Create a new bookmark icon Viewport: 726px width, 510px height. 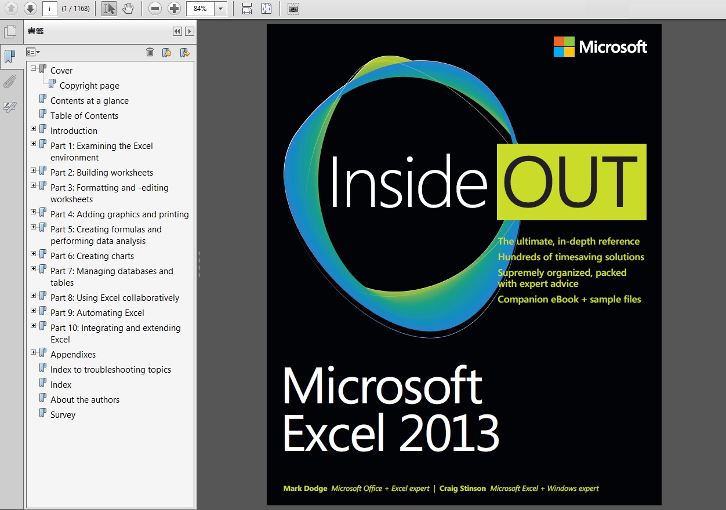coord(167,52)
